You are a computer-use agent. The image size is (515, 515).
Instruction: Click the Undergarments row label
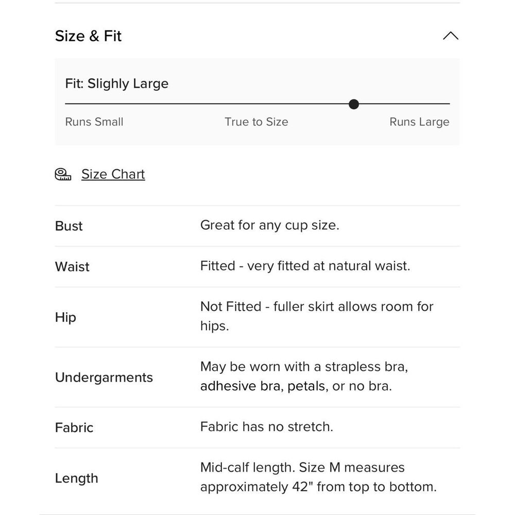104,377
